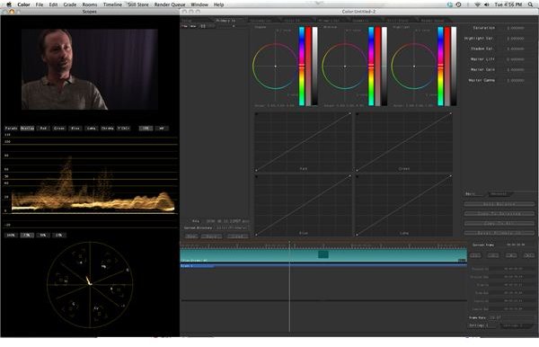This screenshot has width=539, height=347.
Task: Open the File menu
Action: (40, 4)
